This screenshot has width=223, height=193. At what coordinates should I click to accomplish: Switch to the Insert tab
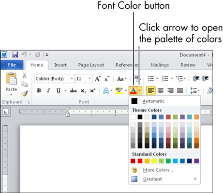point(60,65)
